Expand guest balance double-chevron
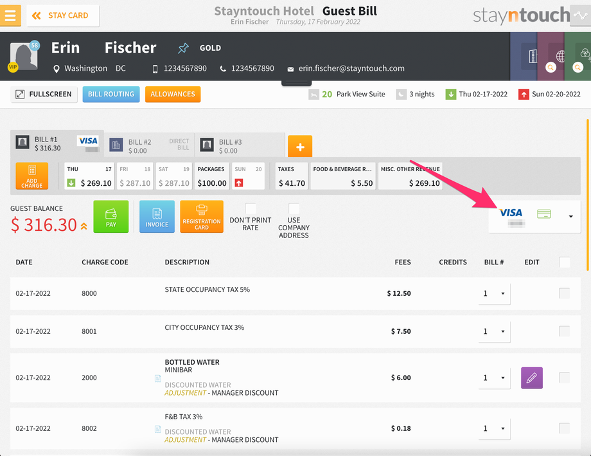 84,226
